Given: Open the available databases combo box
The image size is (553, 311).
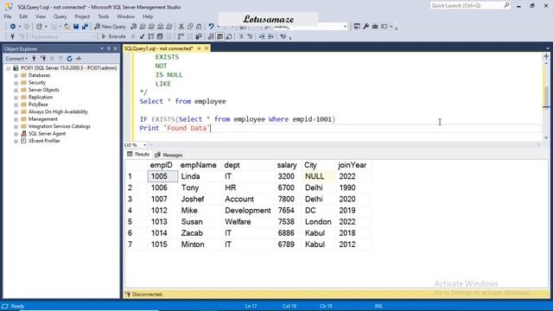Looking at the screenshot, I should pyautogui.click(x=62, y=36).
